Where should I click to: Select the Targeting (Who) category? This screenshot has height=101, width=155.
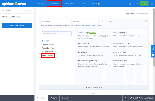[x=49, y=48]
